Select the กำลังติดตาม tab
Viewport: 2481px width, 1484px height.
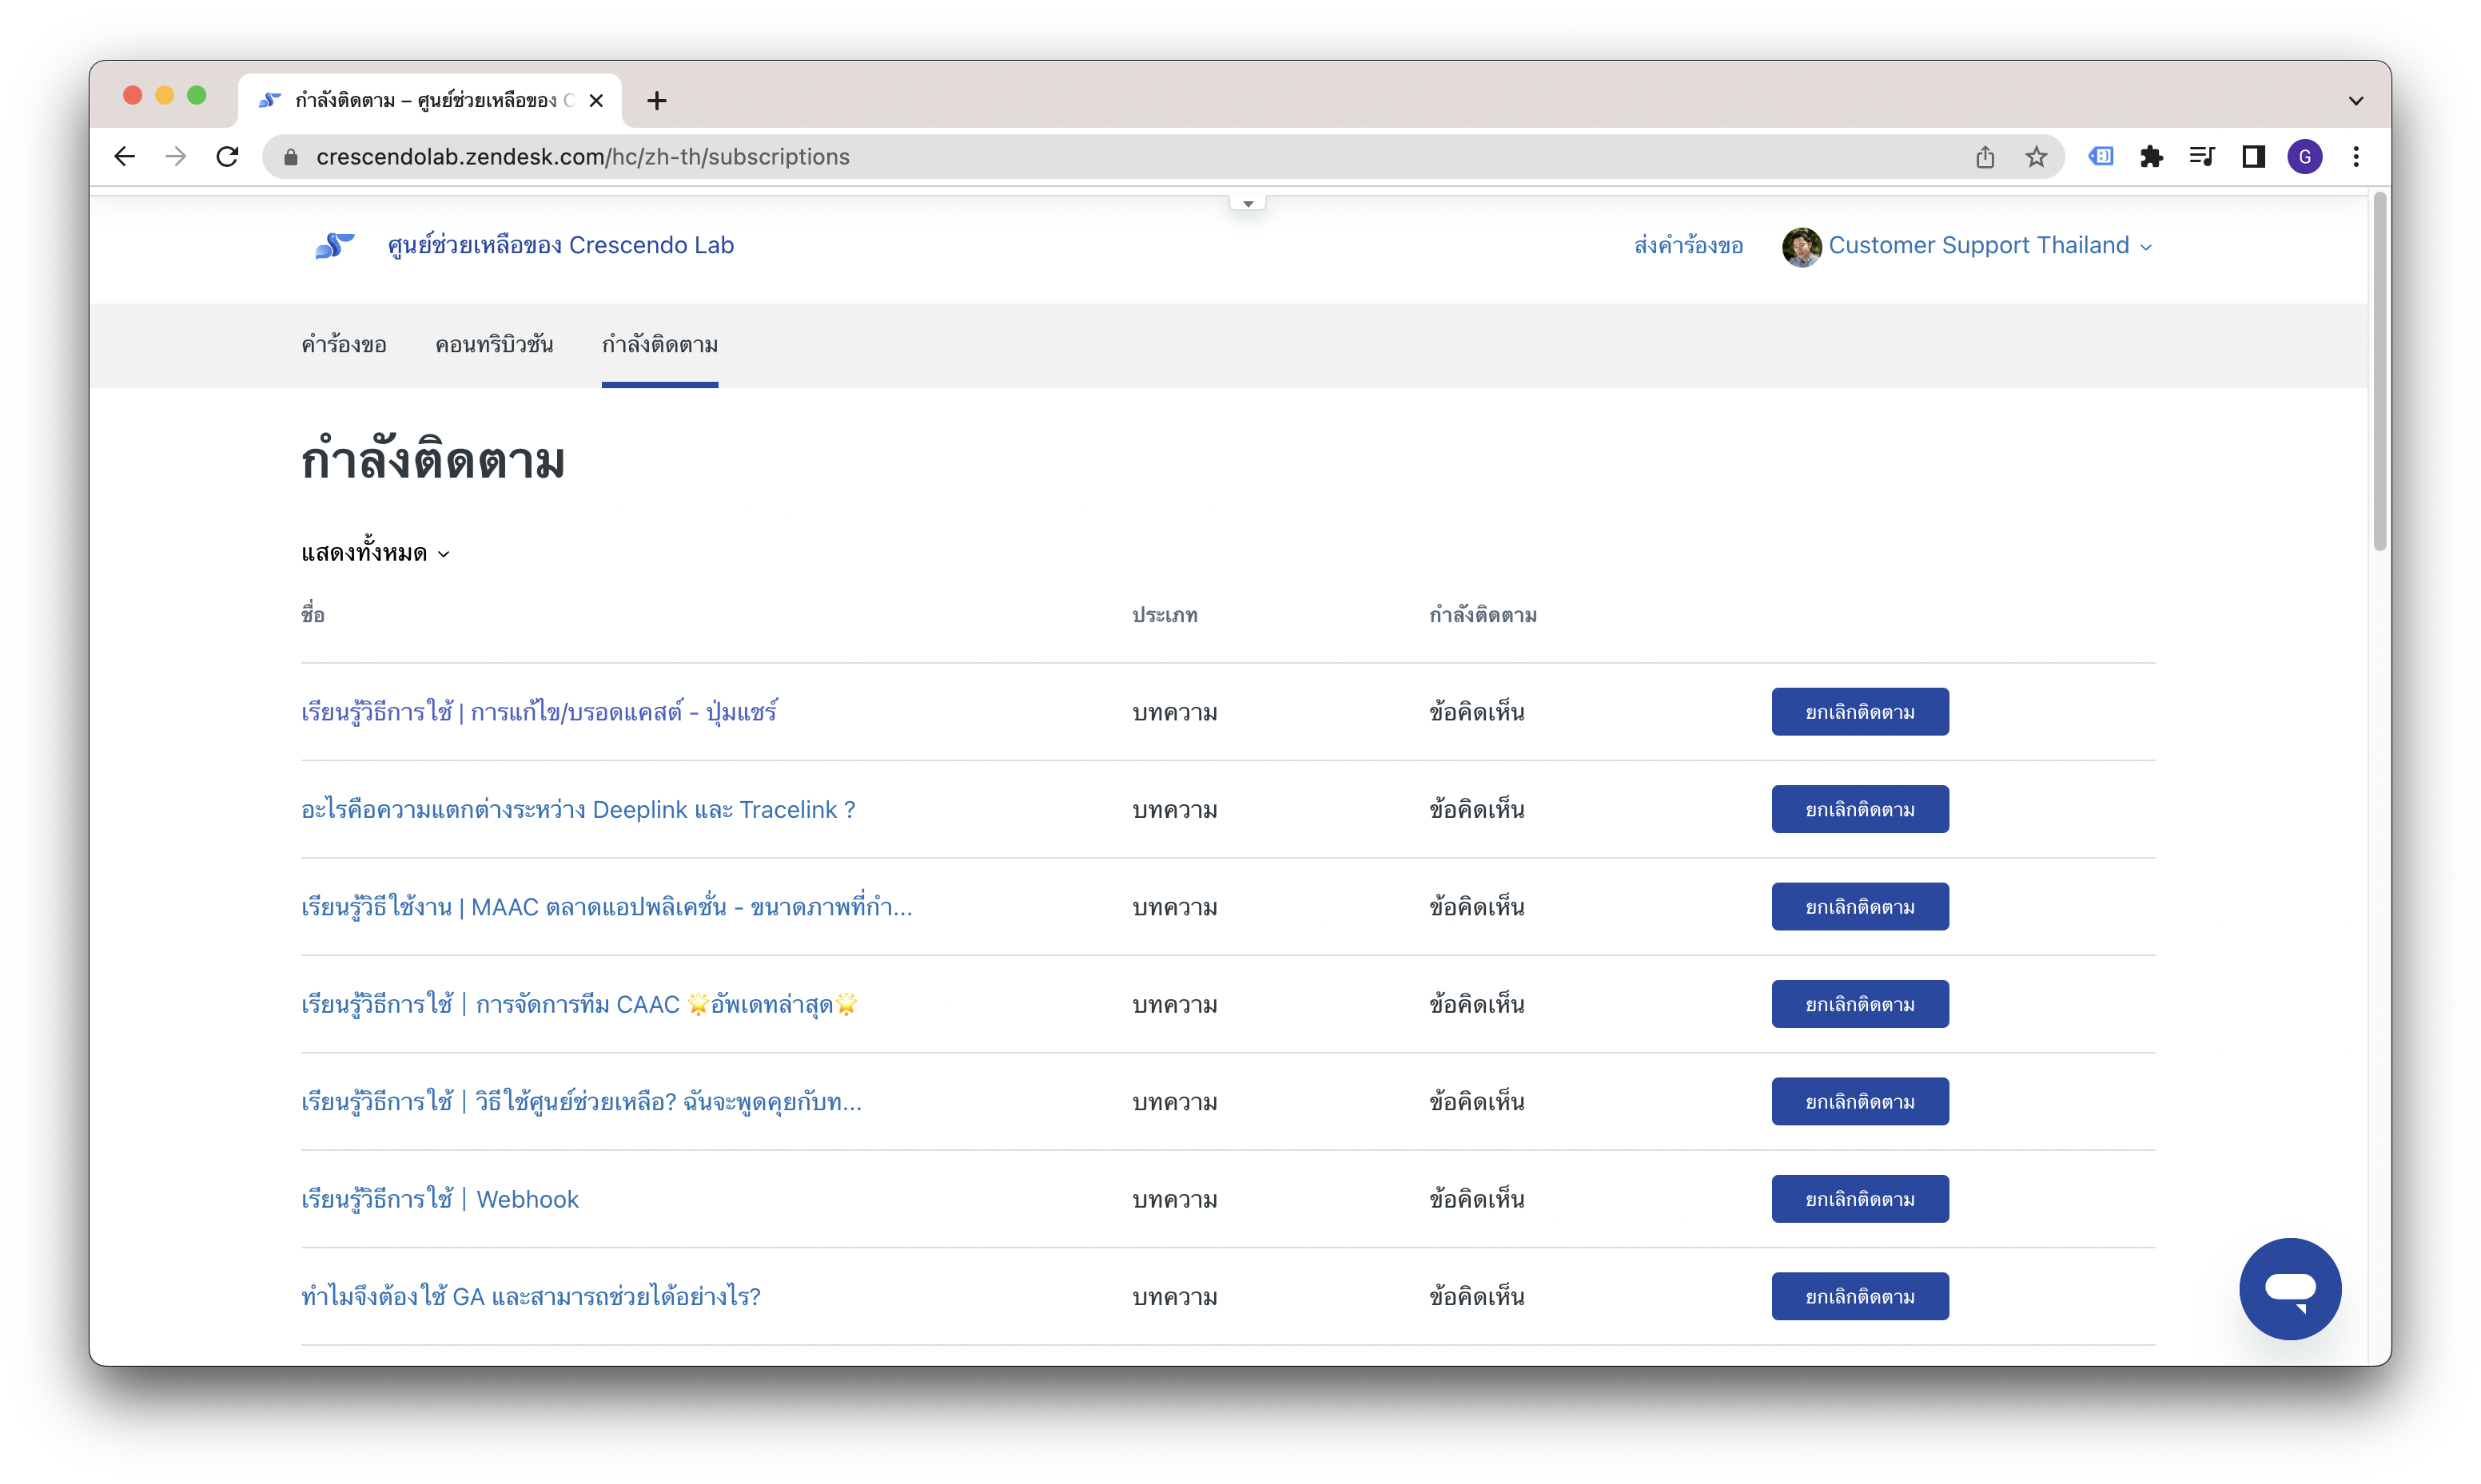pyautogui.click(x=659, y=345)
